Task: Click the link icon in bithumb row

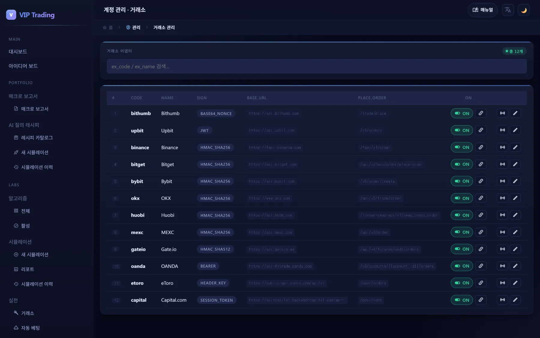Action: [x=481, y=113]
